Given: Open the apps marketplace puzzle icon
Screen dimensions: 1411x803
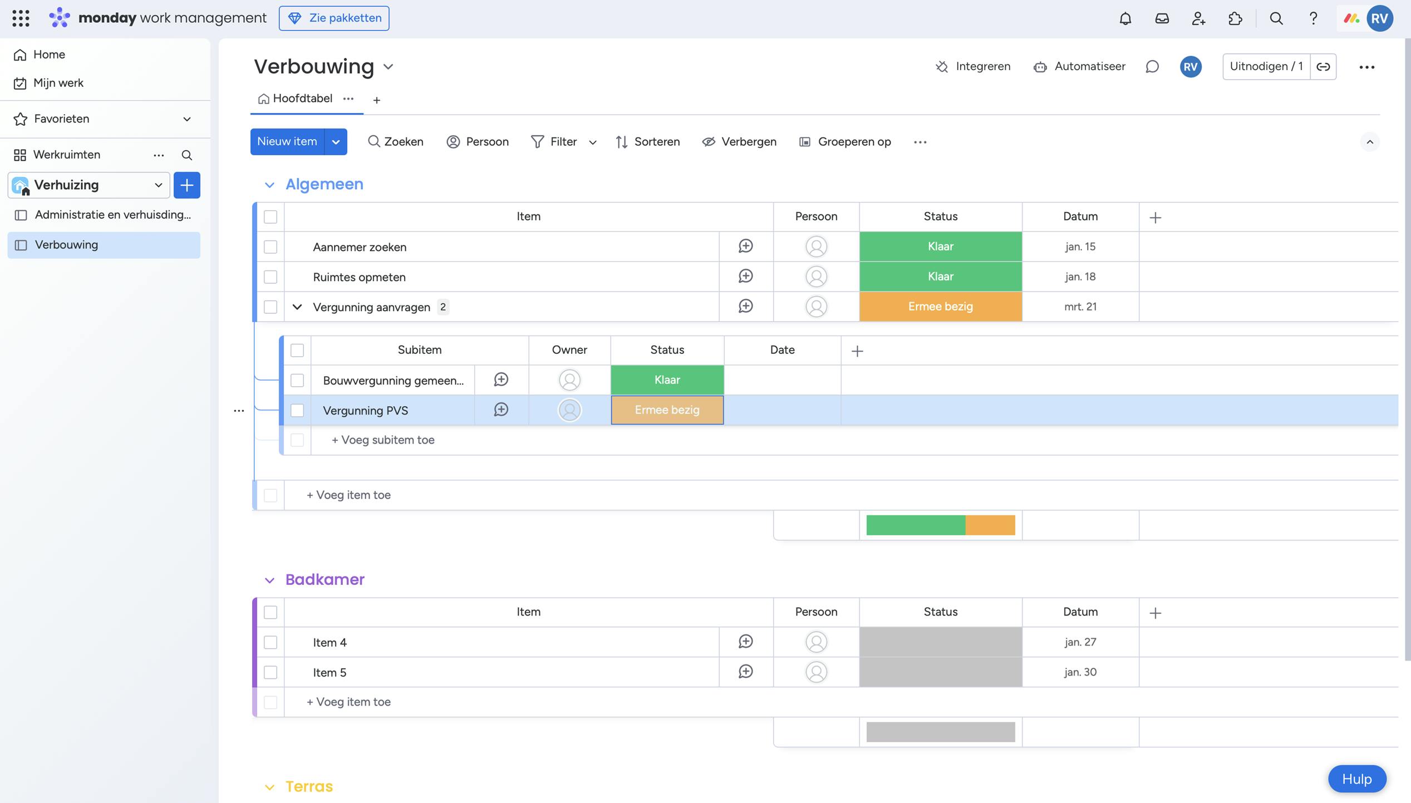Looking at the screenshot, I should [1235, 18].
